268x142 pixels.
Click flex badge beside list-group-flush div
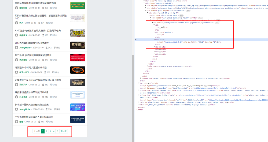tap(200, 18)
